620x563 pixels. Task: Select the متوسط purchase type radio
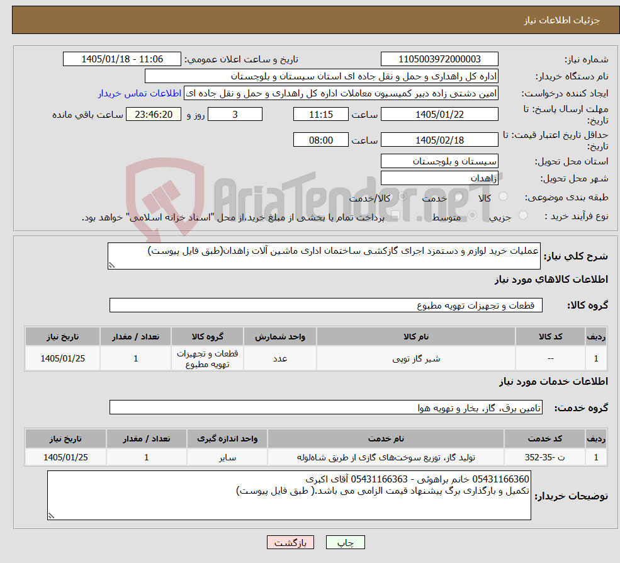[472, 215]
